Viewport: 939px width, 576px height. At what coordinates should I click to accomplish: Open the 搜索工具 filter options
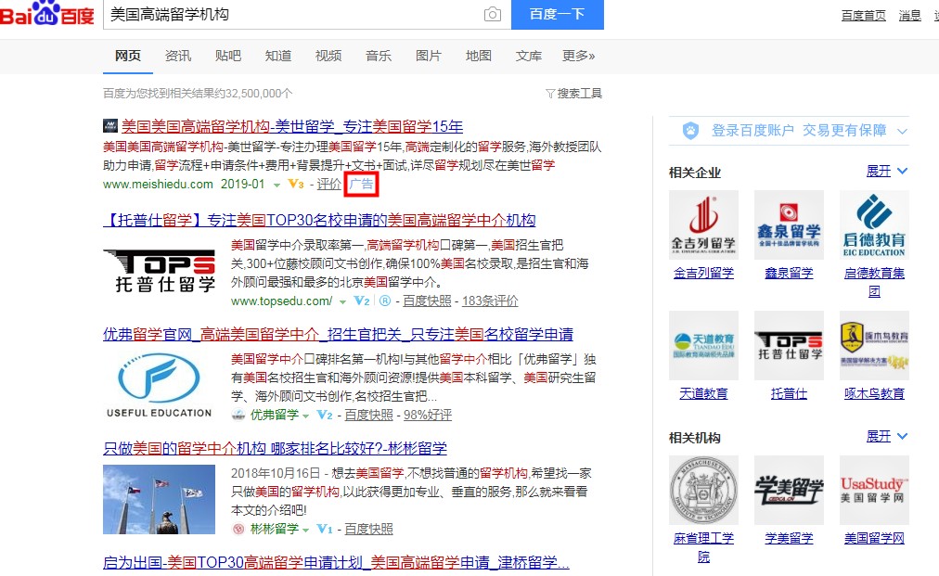pyautogui.click(x=573, y=94)
